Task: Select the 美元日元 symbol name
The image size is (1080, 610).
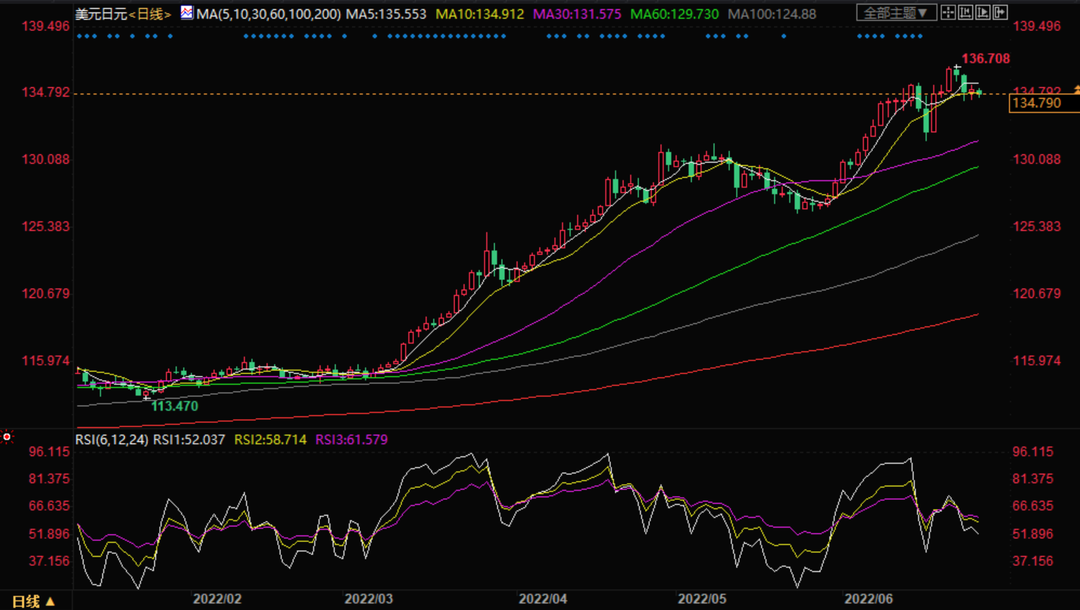Action: pos(101,14)
